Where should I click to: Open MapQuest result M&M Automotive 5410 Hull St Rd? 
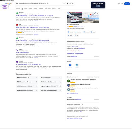pos(35,16)
